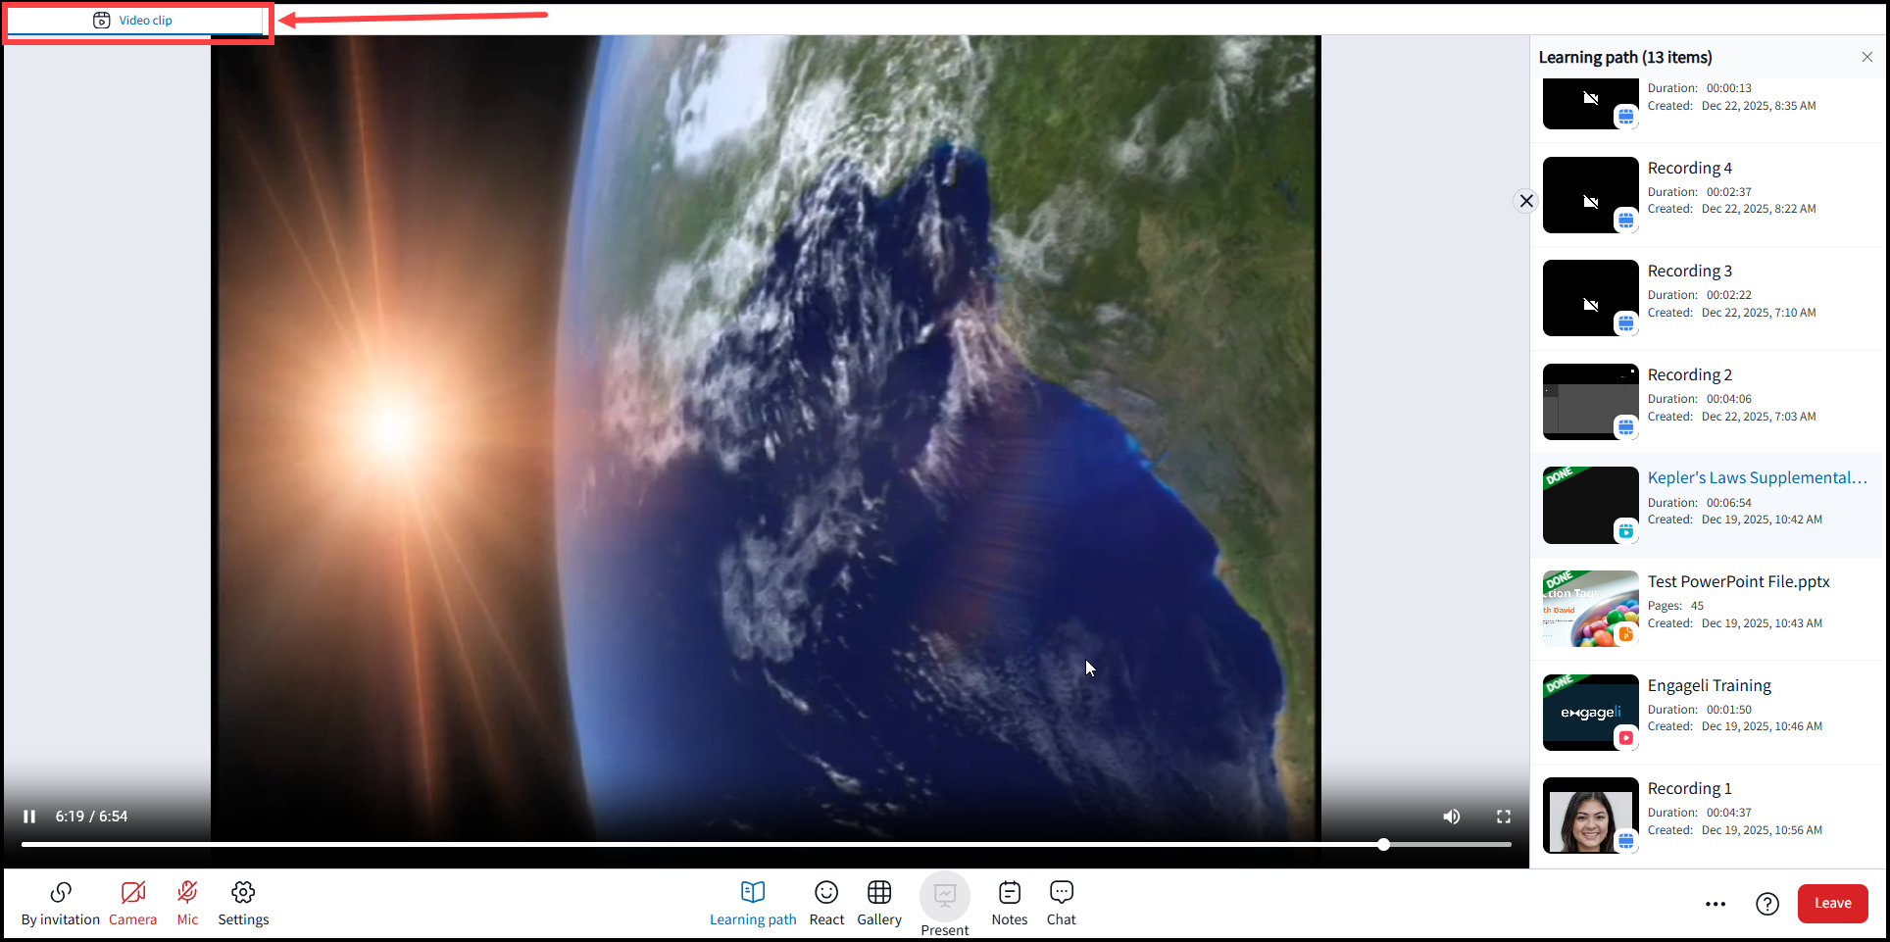The image size is (1890, 942).
Task: Open the React emoji menu
Action: click(x=826, y=903)
